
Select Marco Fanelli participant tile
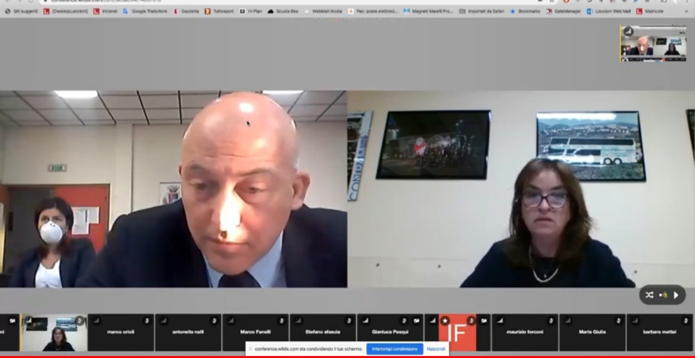click(x=255, y=332)
